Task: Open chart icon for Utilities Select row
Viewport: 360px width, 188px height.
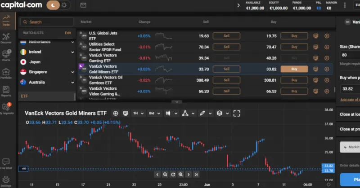Action: click(x=316, y=47)
